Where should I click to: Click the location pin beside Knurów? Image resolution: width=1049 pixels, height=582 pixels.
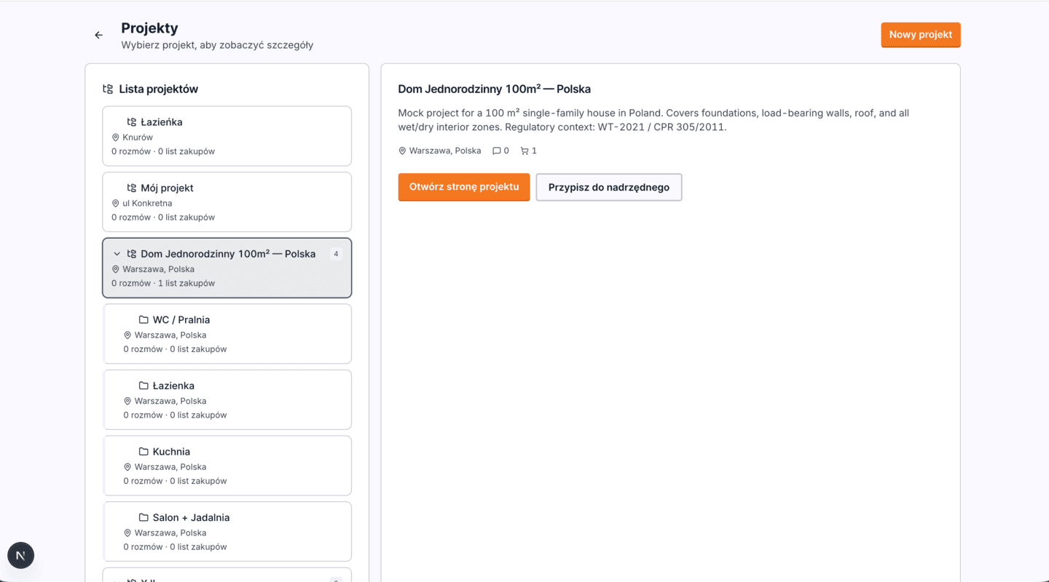click(115, 137)
